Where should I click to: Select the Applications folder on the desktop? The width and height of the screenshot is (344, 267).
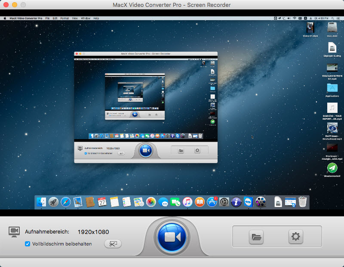pos(332,90)
